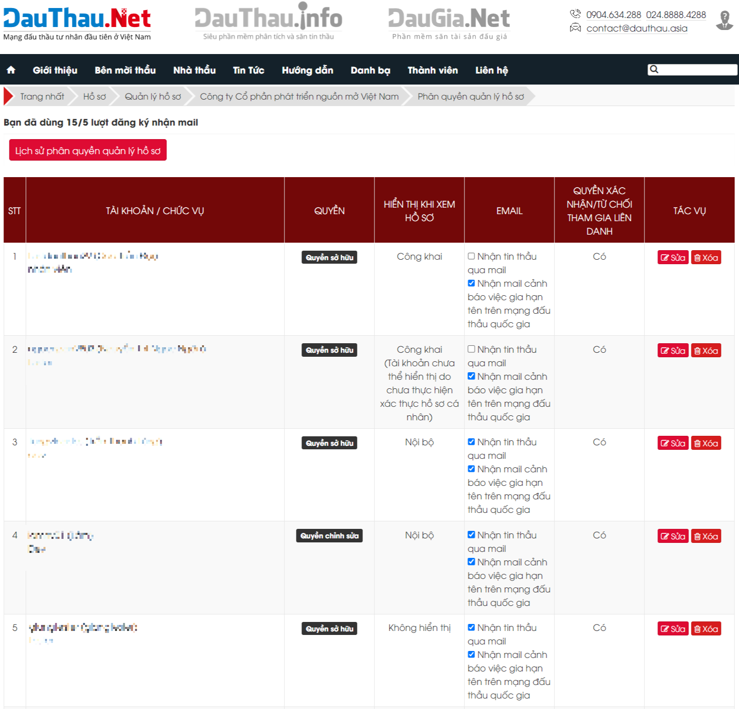Delete row 2 with Xóa button
This screenshot has height=709, width=739.
(x=706, y=351)
